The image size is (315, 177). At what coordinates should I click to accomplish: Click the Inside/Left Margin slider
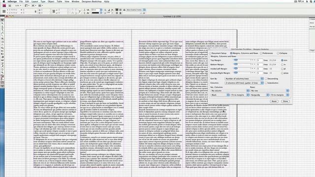tap(242, 69)
